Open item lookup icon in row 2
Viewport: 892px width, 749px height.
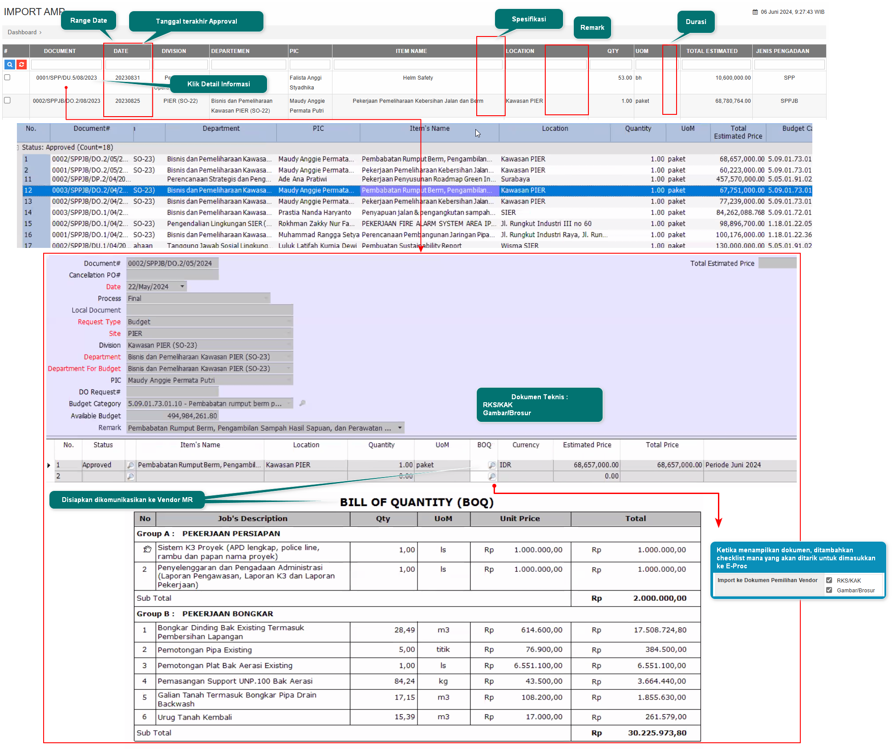(130, 476)
